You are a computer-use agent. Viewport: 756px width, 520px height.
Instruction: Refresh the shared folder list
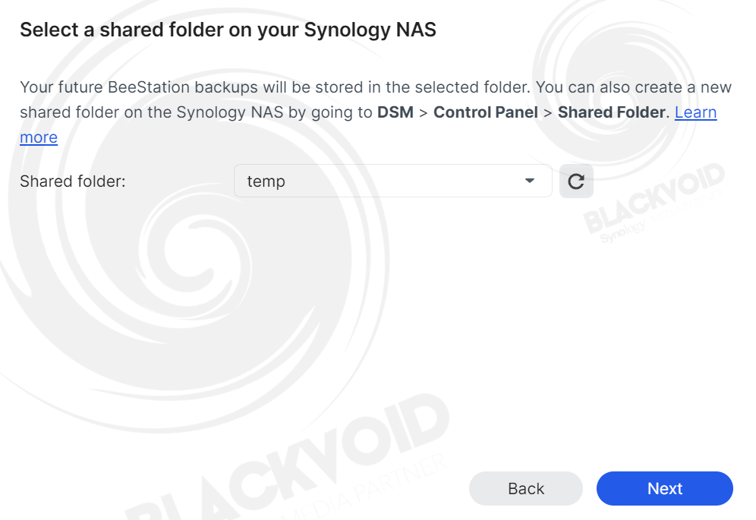point(576,181)
